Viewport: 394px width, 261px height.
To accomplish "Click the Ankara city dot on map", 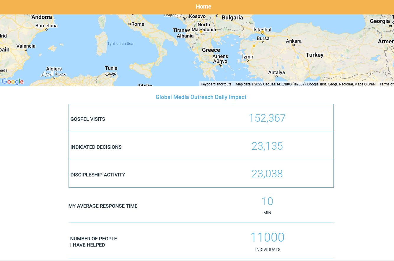I will coord(294,45).
